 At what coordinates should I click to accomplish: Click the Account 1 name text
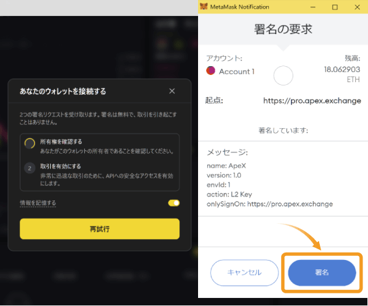coord(237,71)
